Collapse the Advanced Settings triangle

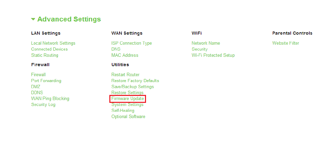point(33,19)
